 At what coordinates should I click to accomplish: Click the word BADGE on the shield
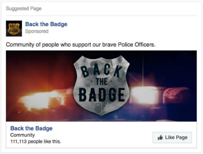point(101,95)
